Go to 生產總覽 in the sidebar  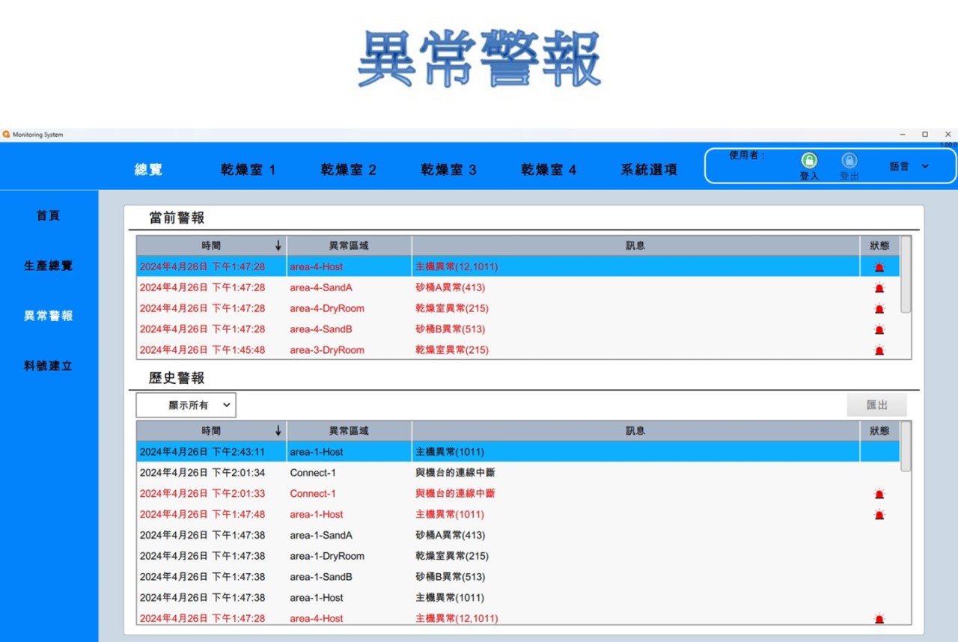click(x=49, y=266)
